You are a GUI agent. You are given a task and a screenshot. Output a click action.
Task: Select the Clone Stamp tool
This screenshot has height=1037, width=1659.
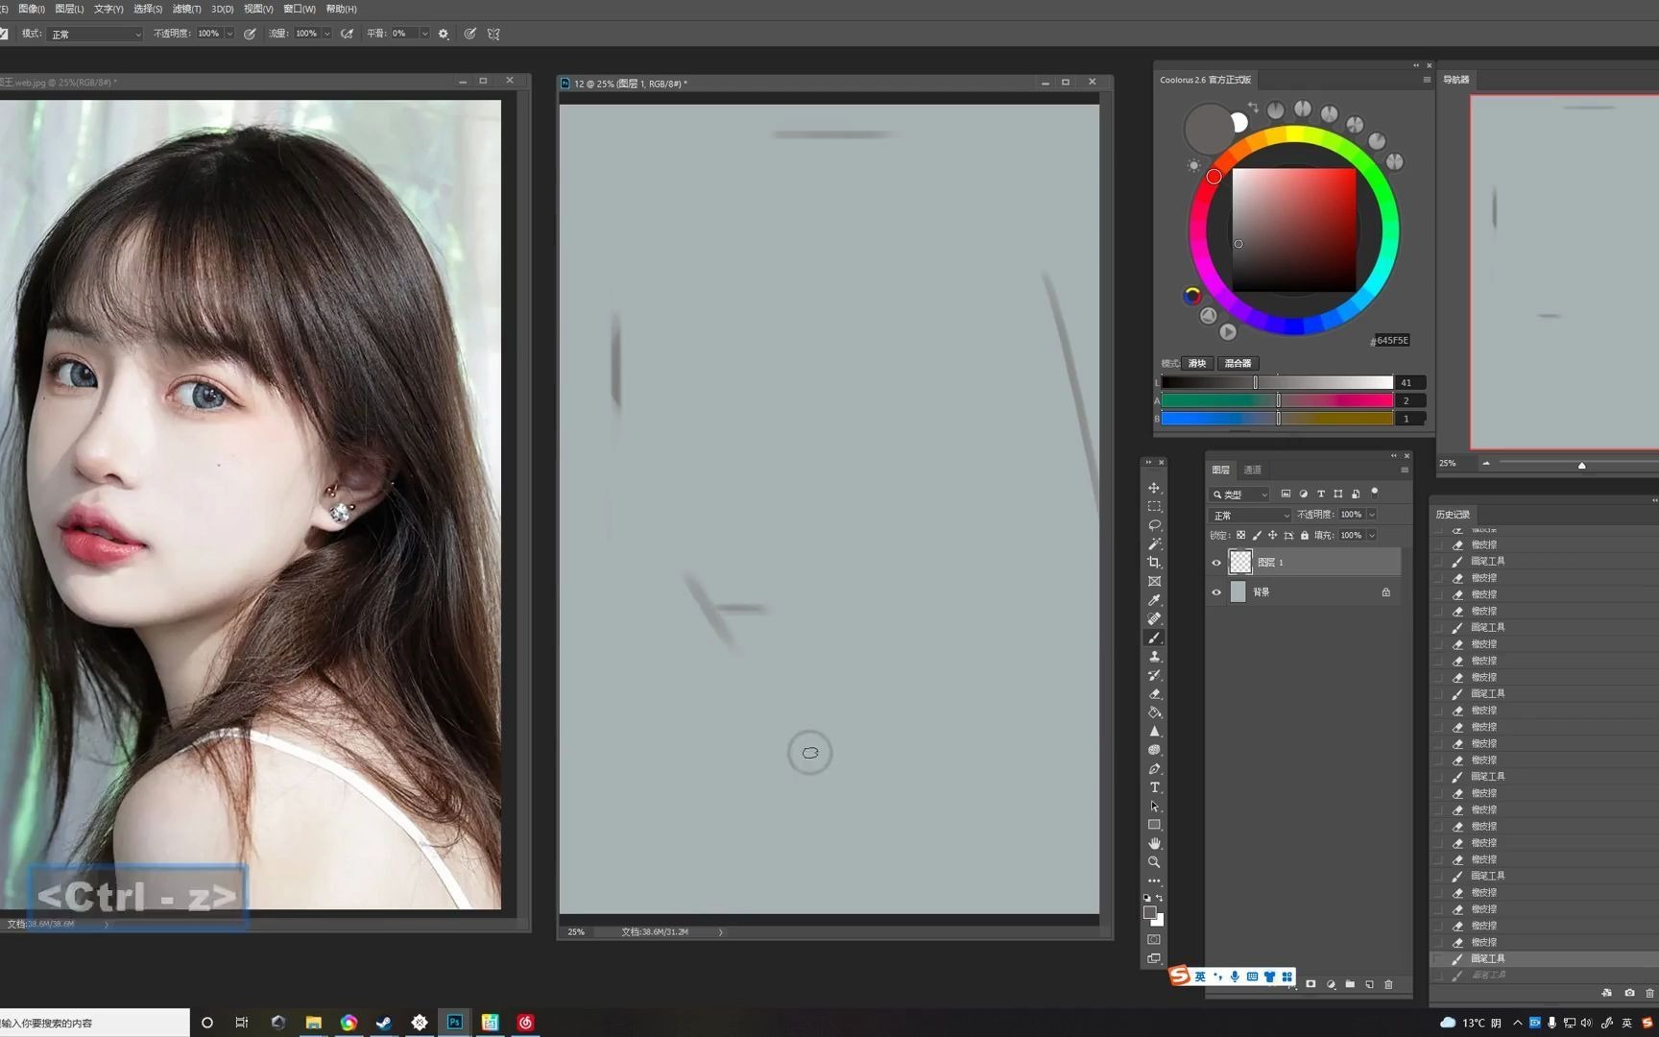(1154, 656)
